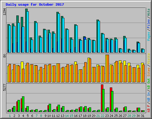The image size is (152, 119).
Task: Select green day label 8 on the x-axis
Action: click(x=41, y=116)
